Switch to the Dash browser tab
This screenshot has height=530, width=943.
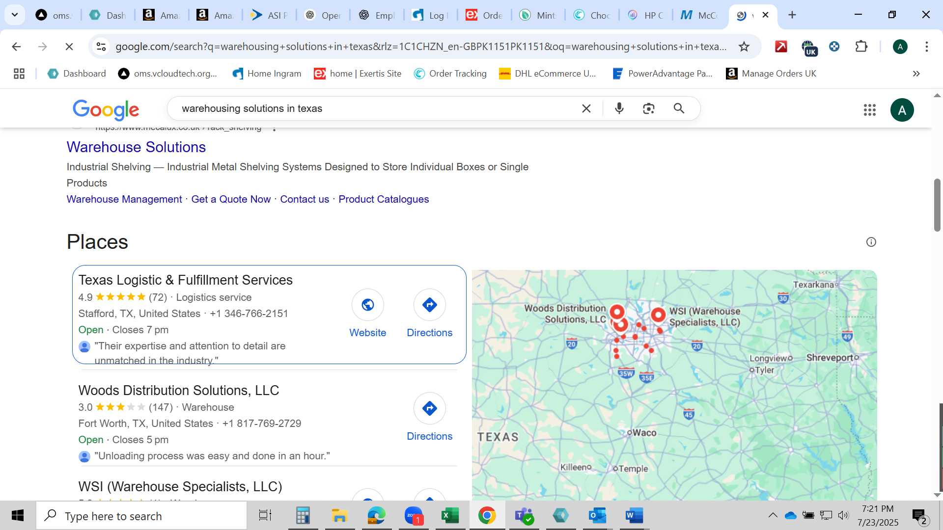(108, 15)
